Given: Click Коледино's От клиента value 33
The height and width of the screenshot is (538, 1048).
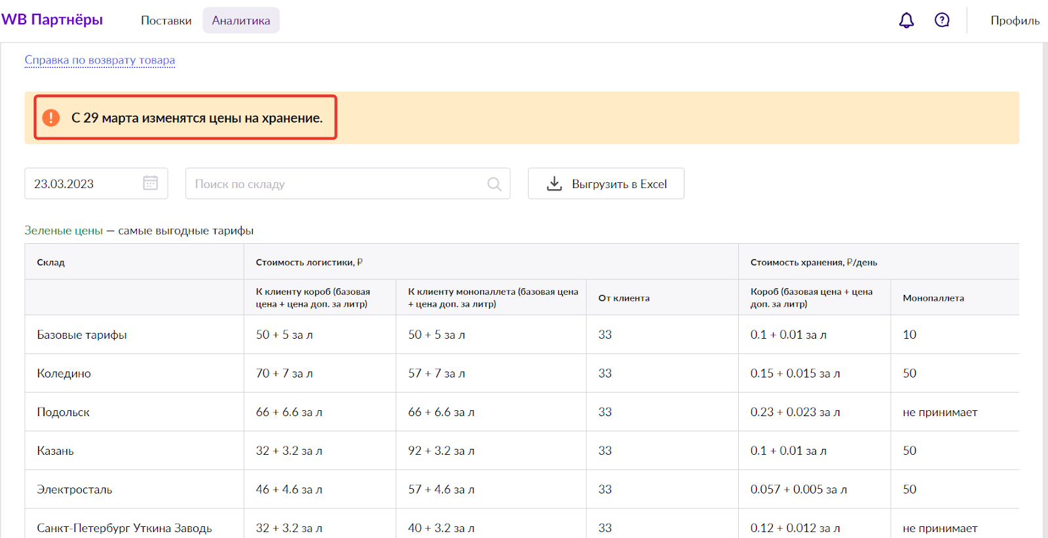Looking at the screenshot, I should point(605,374).
